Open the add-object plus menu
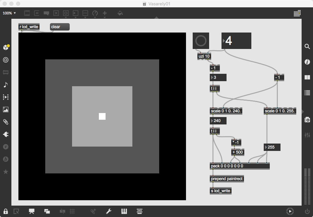Viewport: 313px width, 217px height. (105, 13)
